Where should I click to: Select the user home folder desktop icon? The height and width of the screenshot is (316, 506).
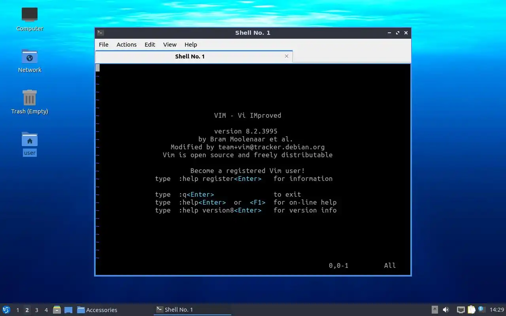[30, 144]
